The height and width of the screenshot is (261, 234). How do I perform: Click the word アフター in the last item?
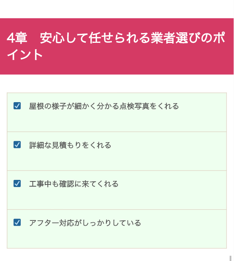[44, 223]
